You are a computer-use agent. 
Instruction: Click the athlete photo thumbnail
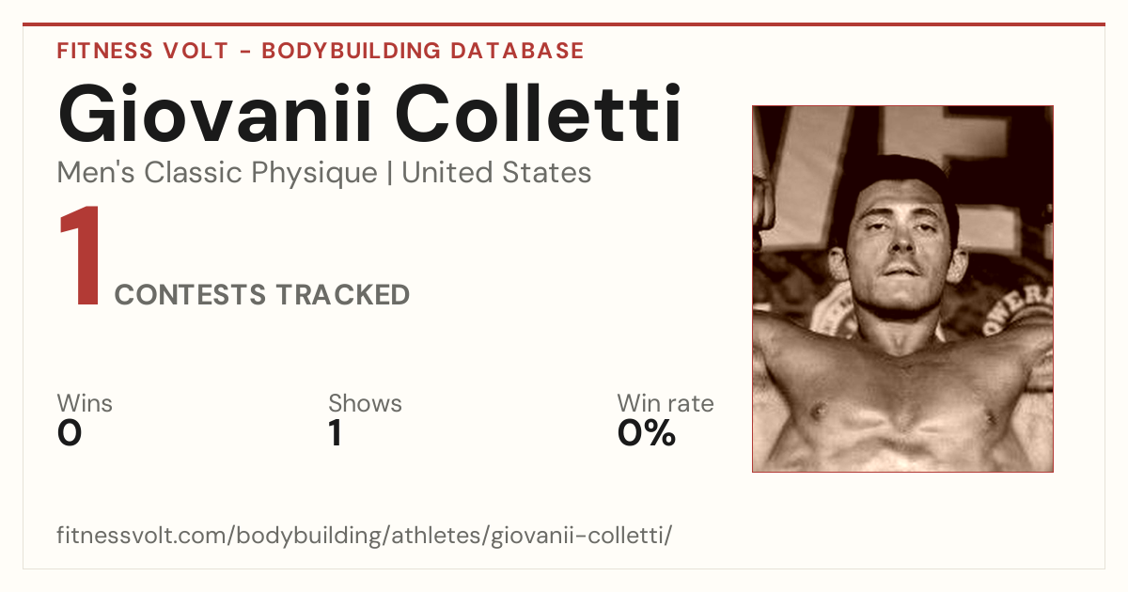point(902,288)
